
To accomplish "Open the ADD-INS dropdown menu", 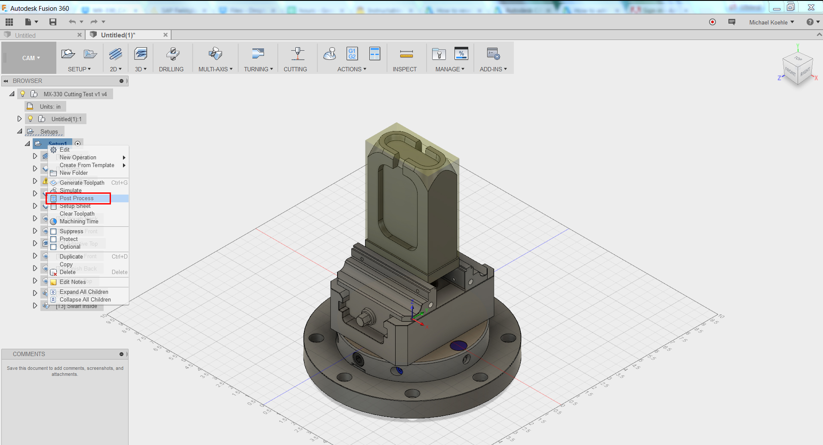I will pos(494,69).
